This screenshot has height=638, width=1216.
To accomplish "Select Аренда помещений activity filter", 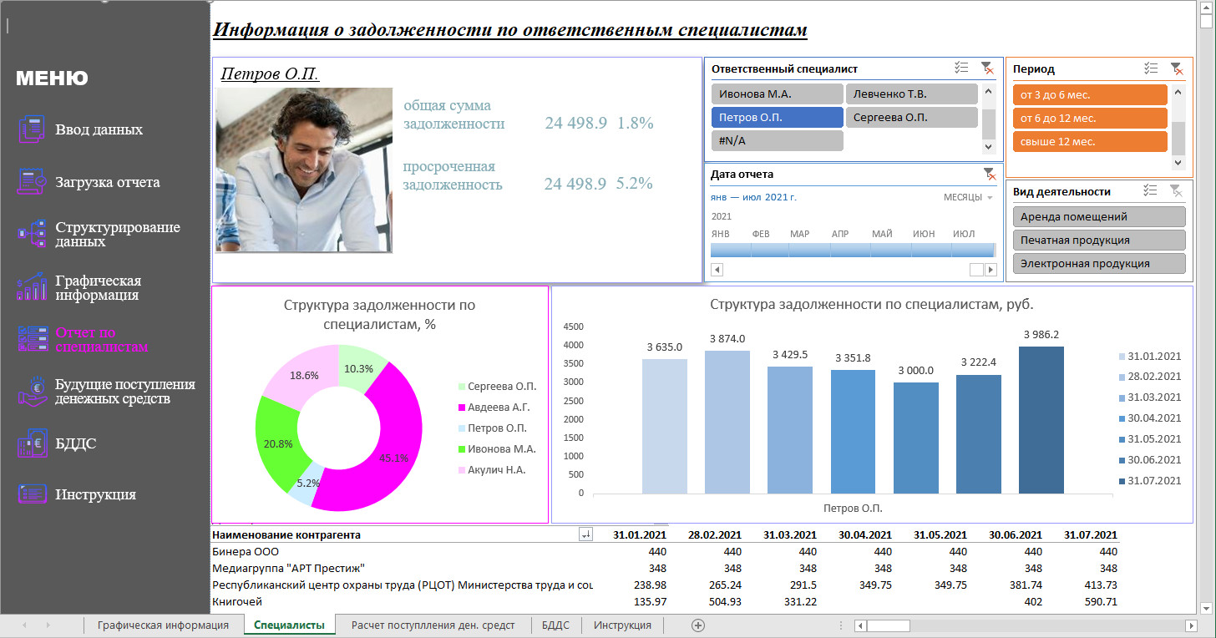I will (1098, 217).
